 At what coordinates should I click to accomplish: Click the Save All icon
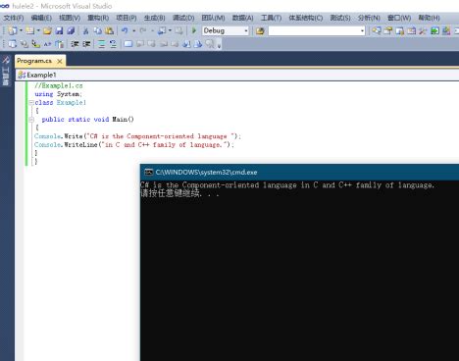(71, 30)
